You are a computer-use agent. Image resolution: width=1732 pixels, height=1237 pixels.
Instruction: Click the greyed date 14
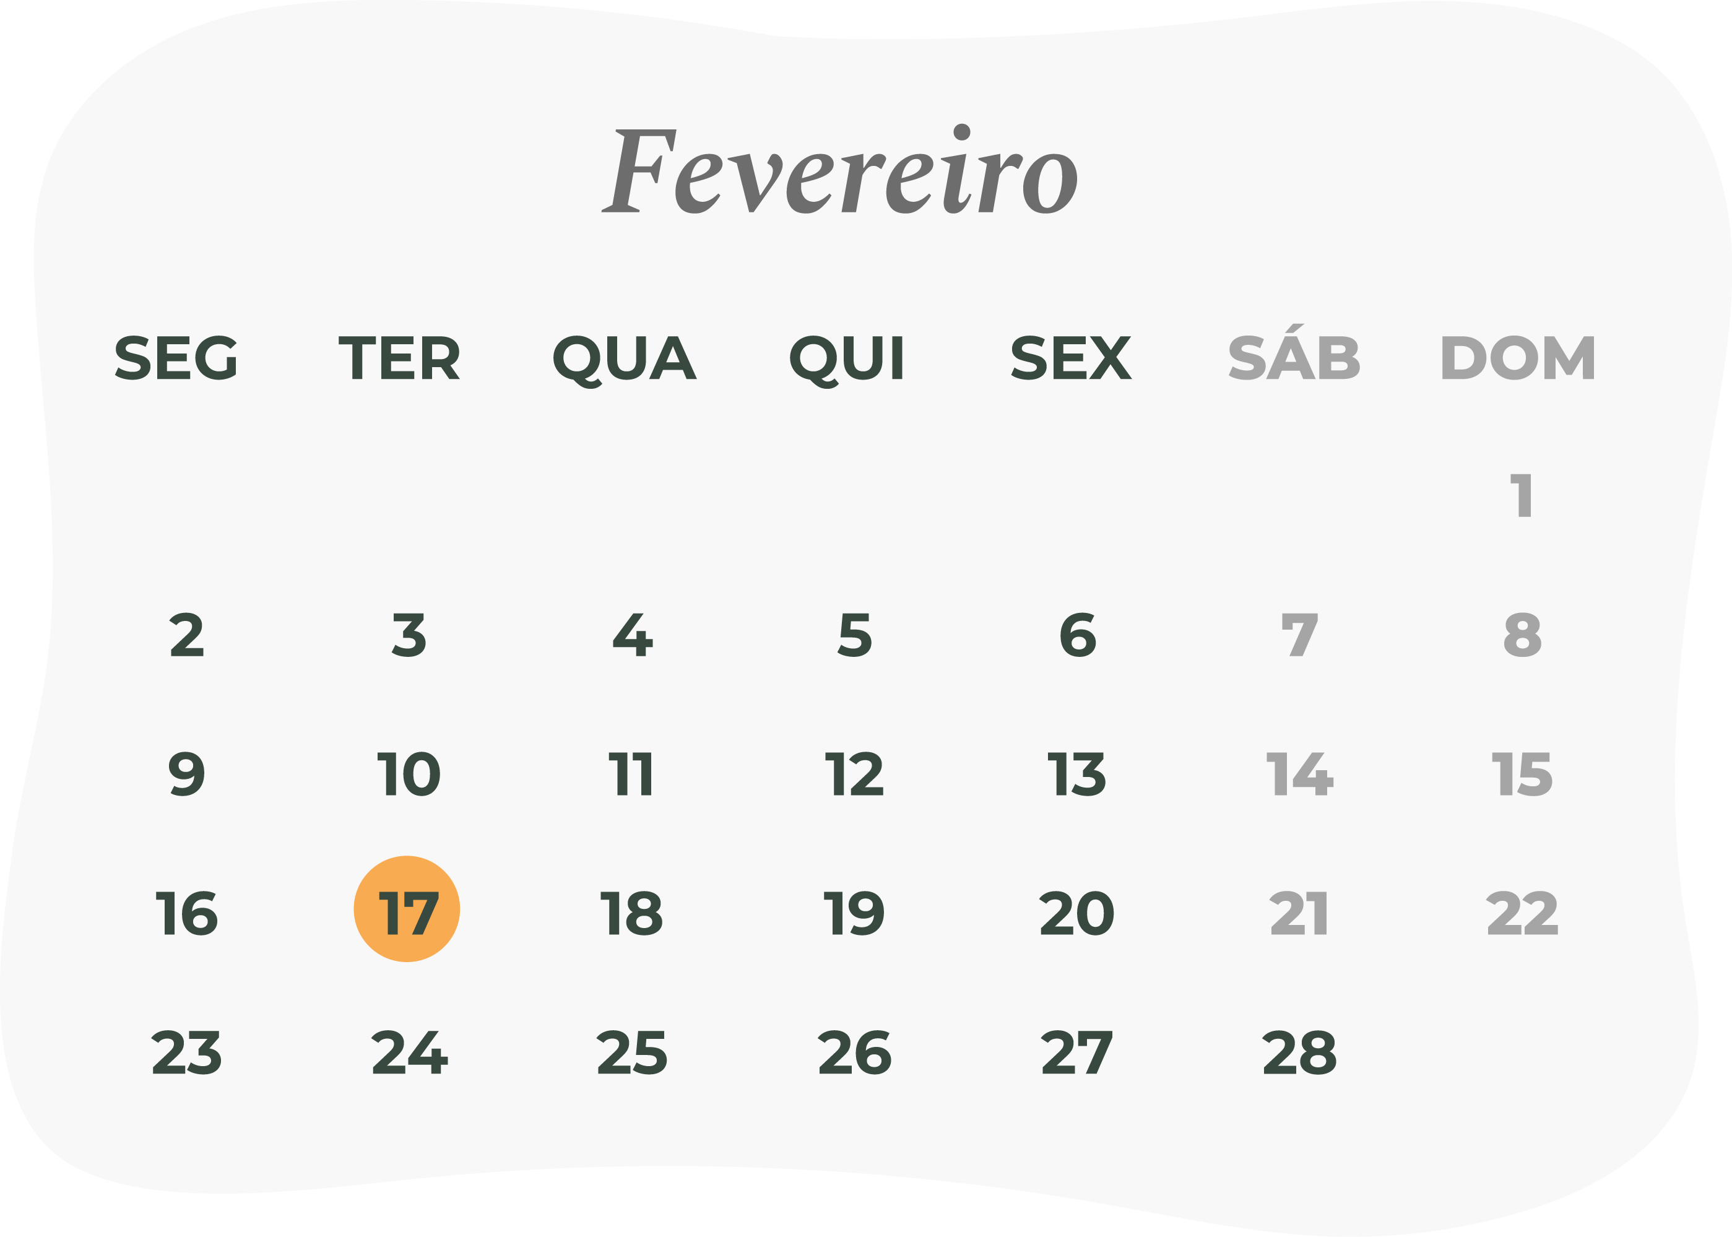(1299, 774)
